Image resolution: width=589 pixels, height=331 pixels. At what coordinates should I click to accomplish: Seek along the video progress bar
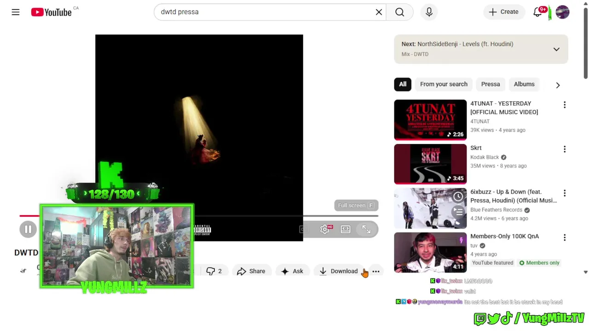[x=199, y=216]
